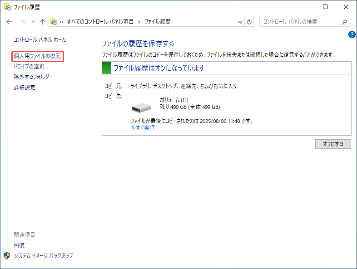Click the forward navigation arrow
The image size is (357, 269).
coord(23,22)
